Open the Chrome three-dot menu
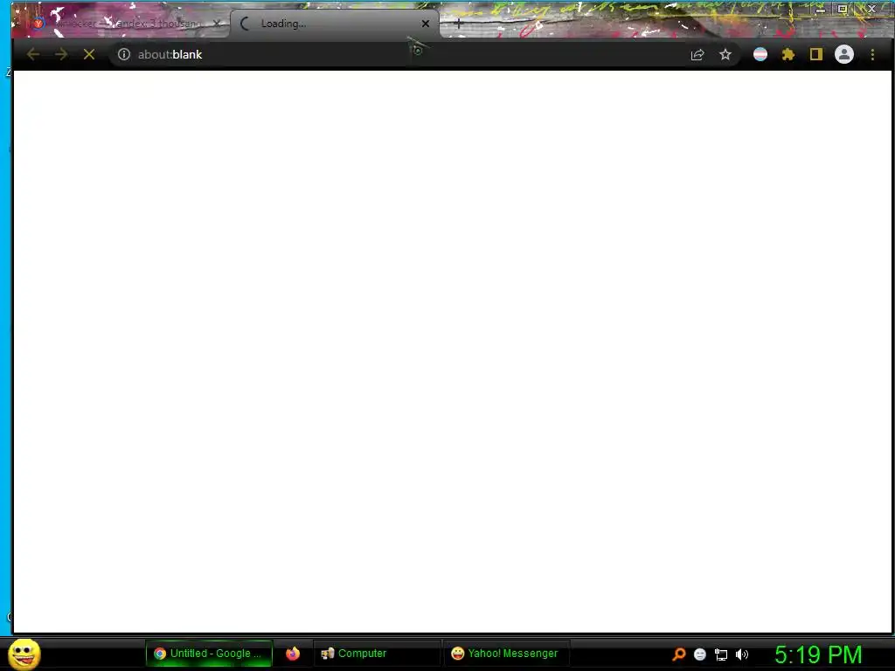This screenshot has height=671, width=895. pos(872,54)
